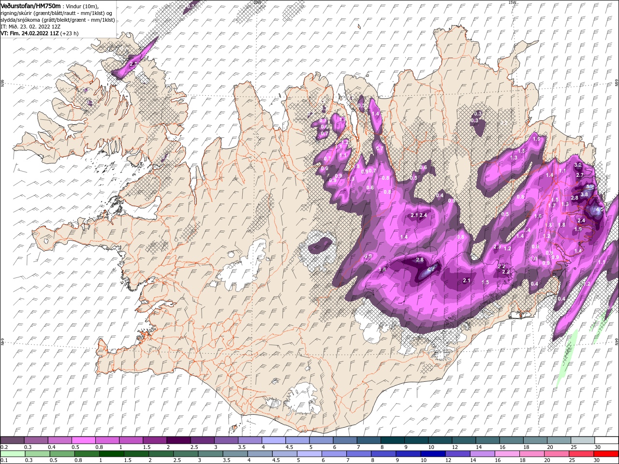619x464 pixels.
Task: Click the snow legend swatch for 0.2–0.3 mm
Action: (x=13, y=440)
